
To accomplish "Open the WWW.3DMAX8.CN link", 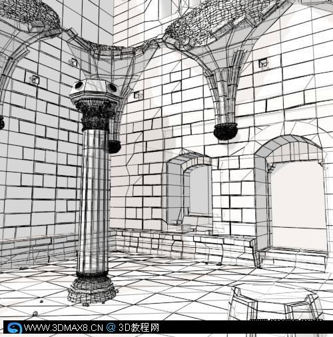I will tap(63, 328).
